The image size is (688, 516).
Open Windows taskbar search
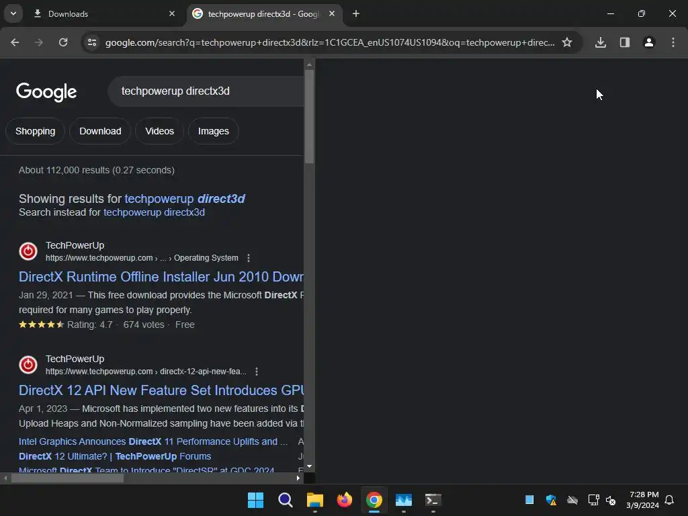click(x=285, y=500)
